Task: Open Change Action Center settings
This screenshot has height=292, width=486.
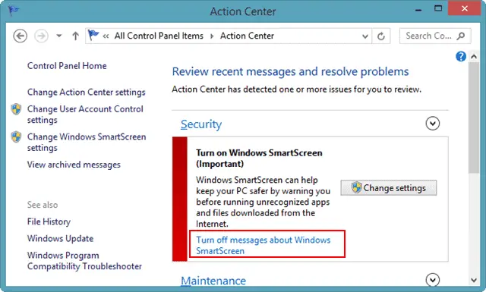Action: coord(86,93)
